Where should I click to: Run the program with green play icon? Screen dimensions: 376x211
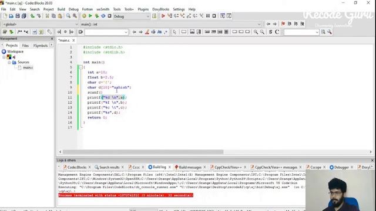coord(90,16)
